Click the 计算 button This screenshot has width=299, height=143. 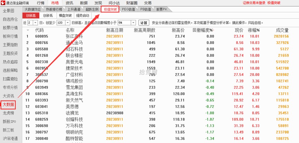pos(144,23)
